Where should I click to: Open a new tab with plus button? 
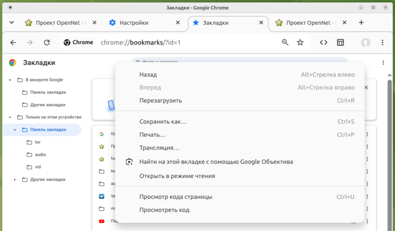pos(361,23)
